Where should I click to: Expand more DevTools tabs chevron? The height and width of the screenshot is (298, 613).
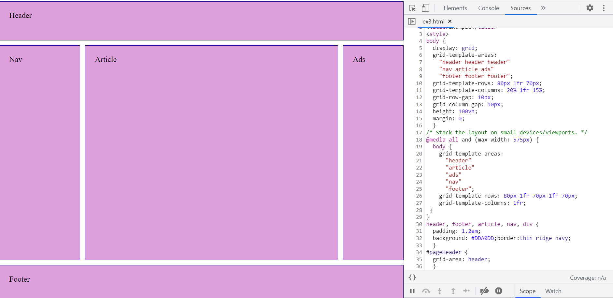point(543,8)
